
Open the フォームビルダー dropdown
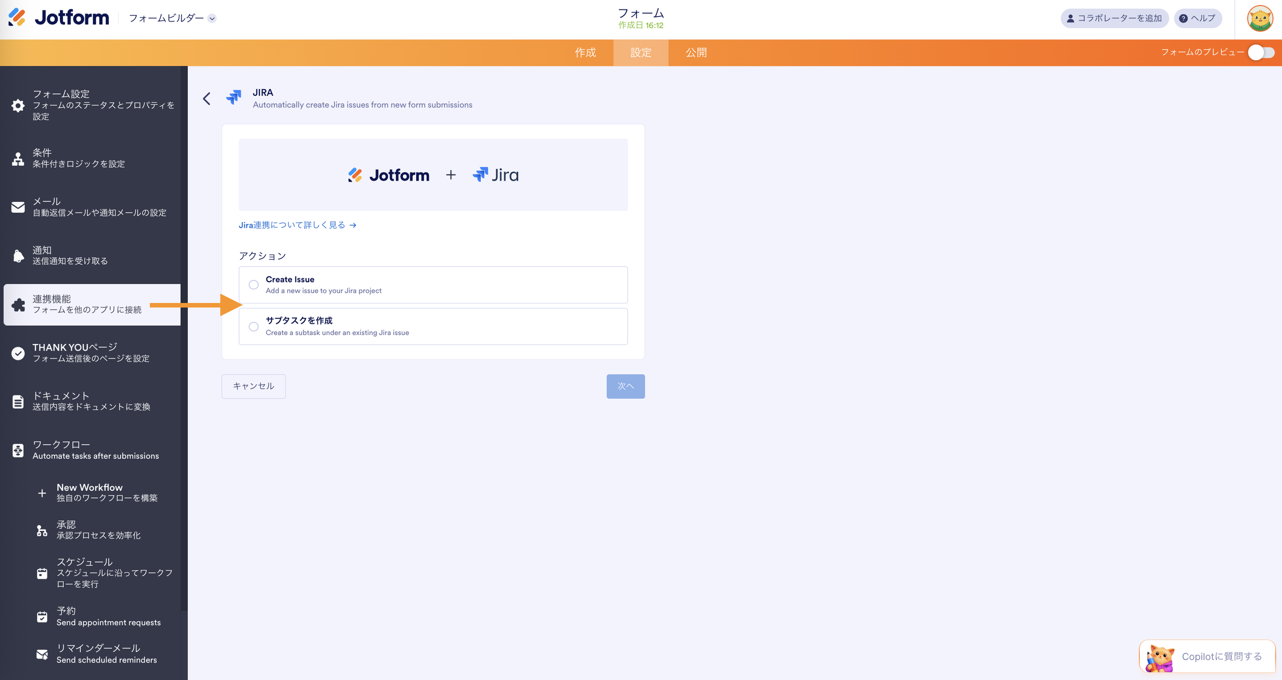172,19
